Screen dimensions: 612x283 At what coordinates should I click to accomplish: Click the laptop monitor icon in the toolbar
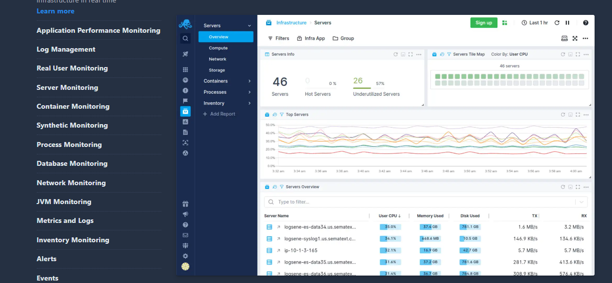(x=564, y=38)
